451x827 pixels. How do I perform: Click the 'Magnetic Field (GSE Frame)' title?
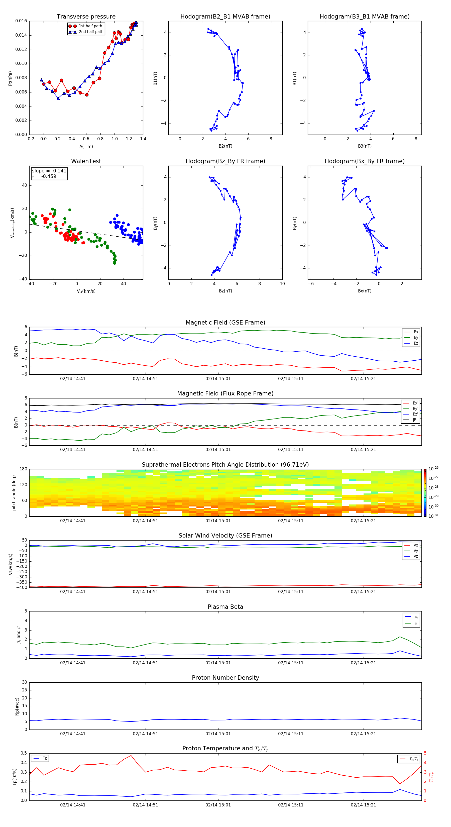point(225,323)
